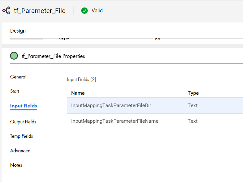This screenshot has height=182, width=243.
Task: Click the green circle Start step icon
Action: (x=14, y=56)
